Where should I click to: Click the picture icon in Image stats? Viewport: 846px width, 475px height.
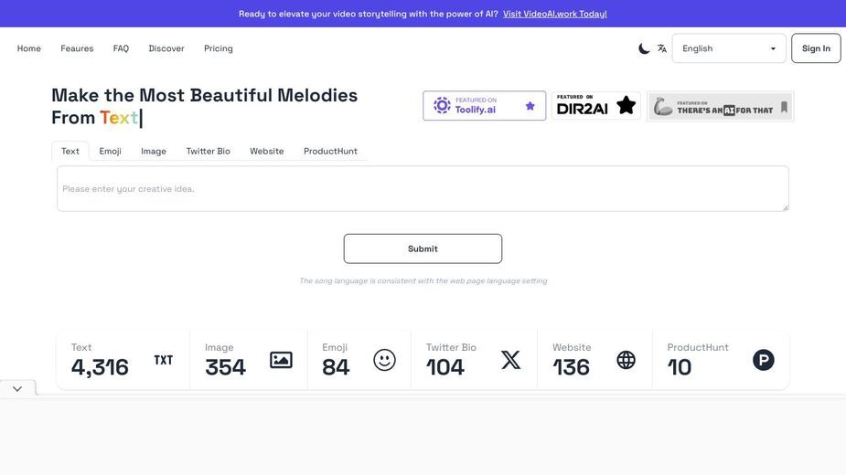pos(281,360)
